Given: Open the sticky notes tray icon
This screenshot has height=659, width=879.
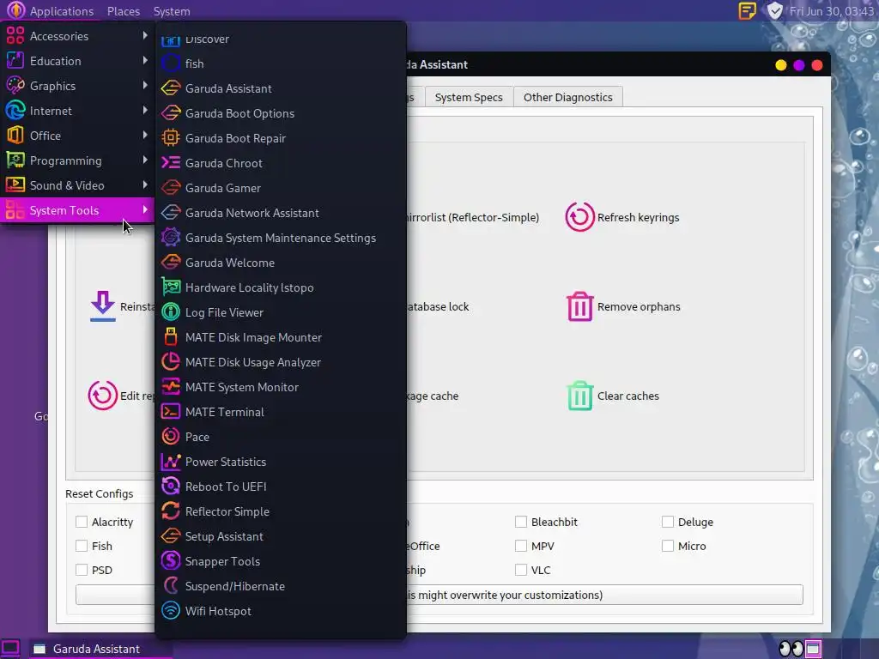Looking at the screenshot, I should (748, 10).
